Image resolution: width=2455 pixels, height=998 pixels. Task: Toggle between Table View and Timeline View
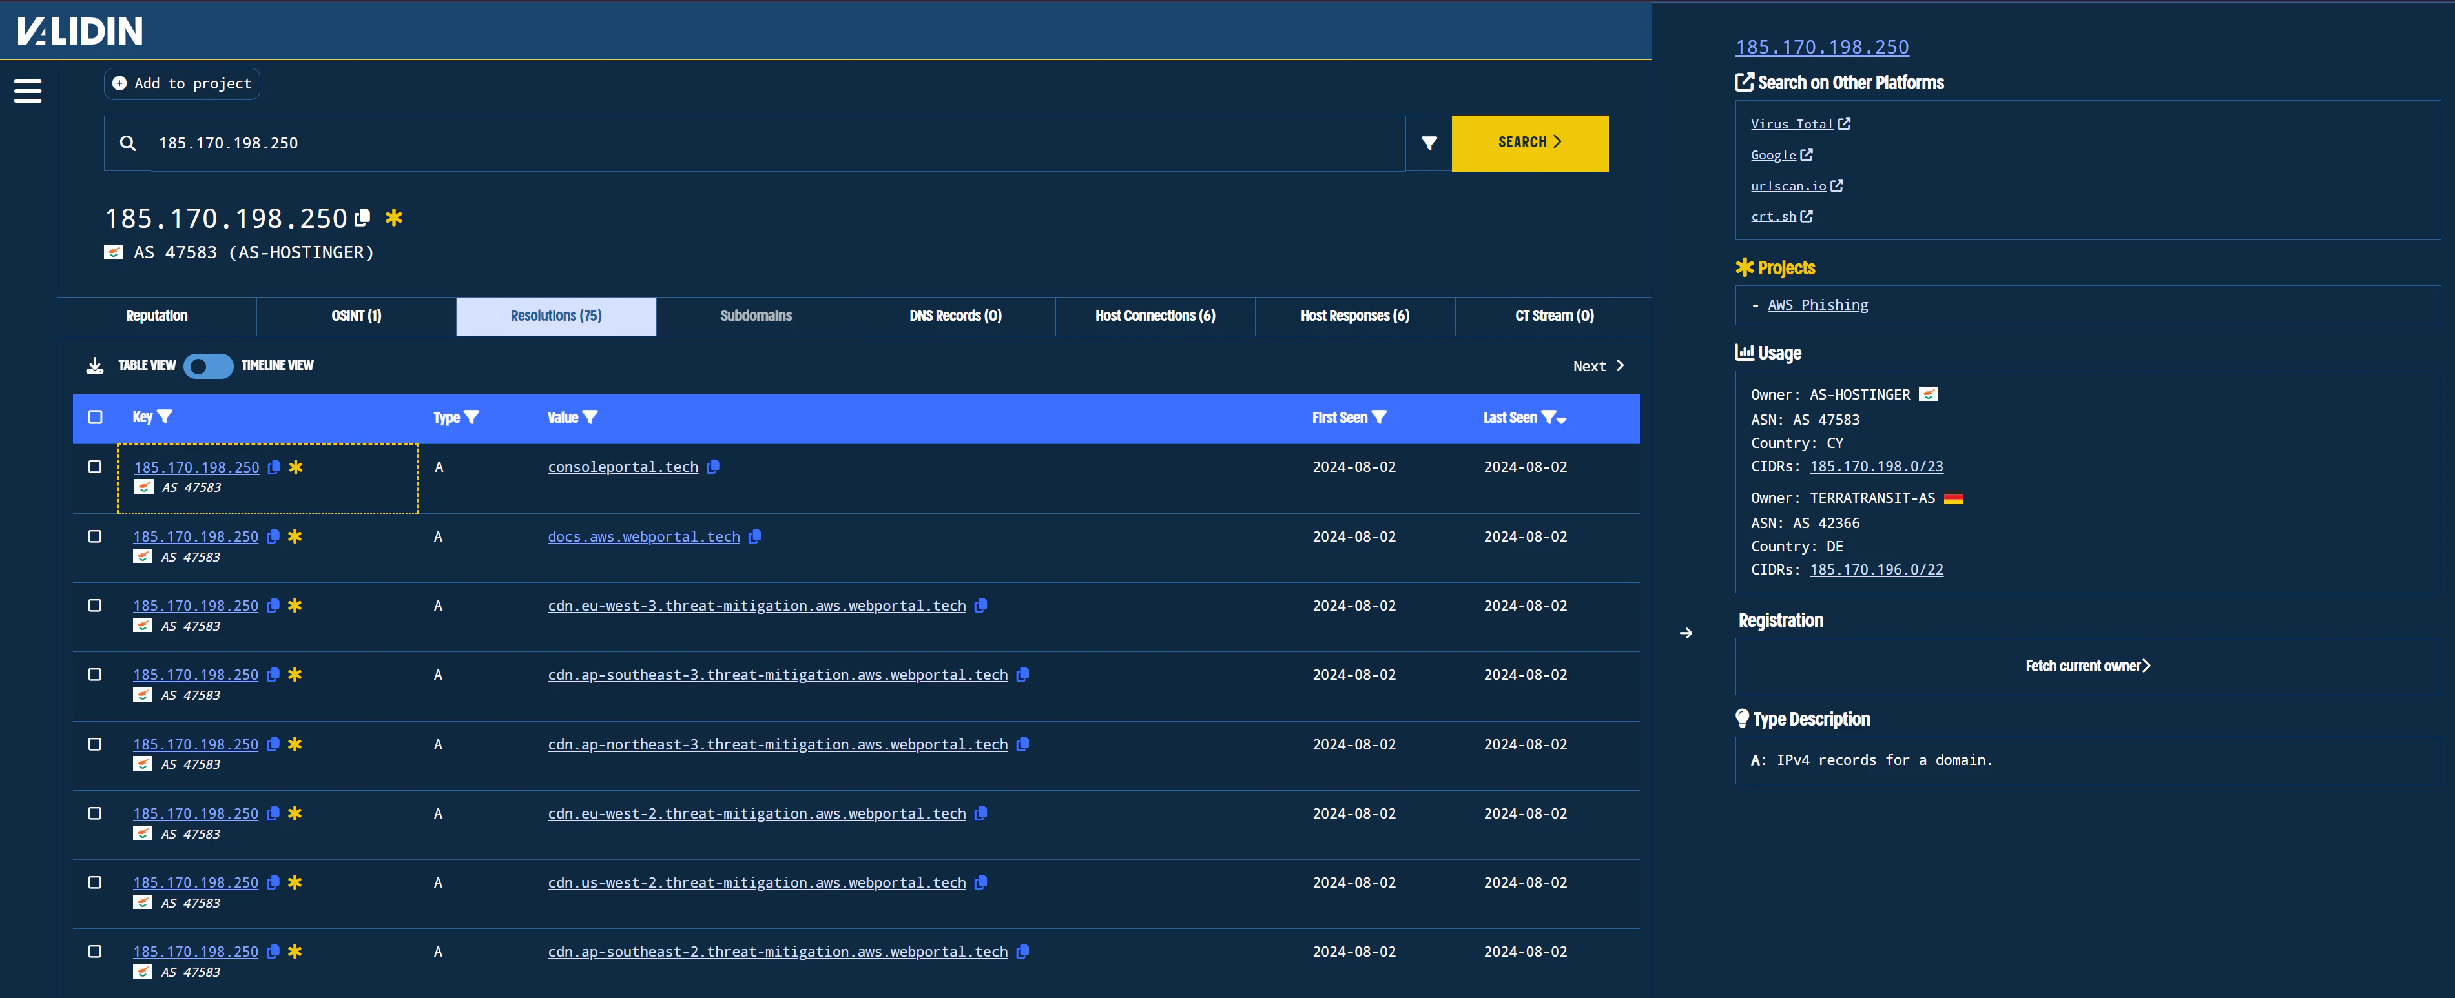(x=209, y=365)
